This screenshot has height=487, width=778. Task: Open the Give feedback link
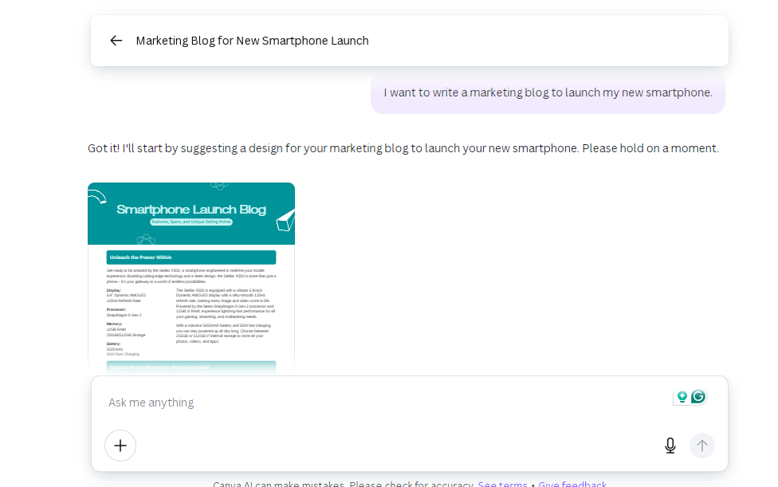coord(572,484)
